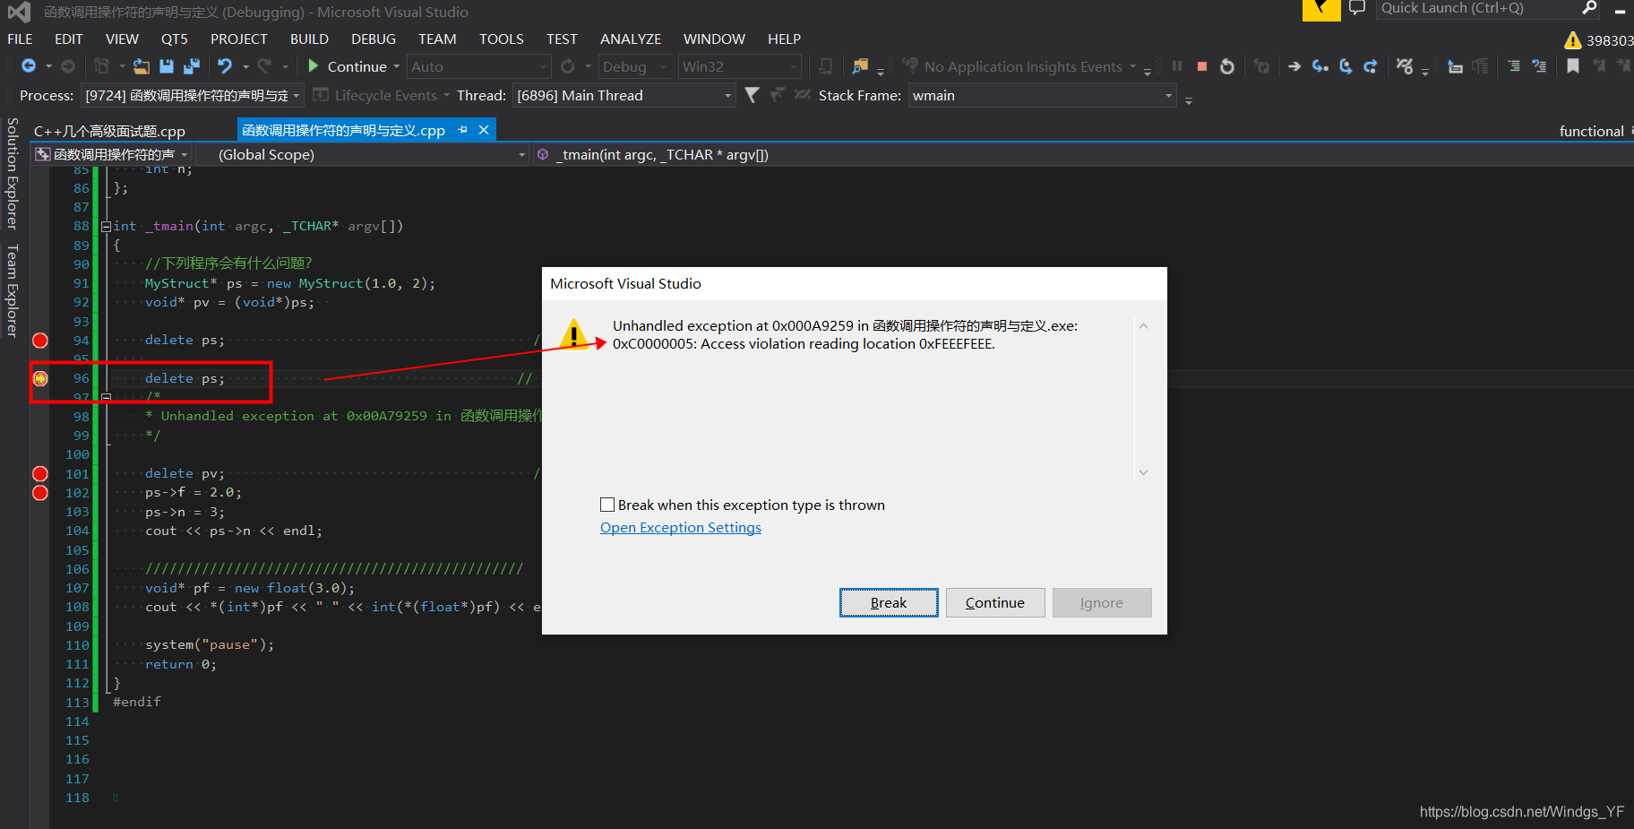
Task: Toggle breakpoint on line 94
Action: pos(40,341)
